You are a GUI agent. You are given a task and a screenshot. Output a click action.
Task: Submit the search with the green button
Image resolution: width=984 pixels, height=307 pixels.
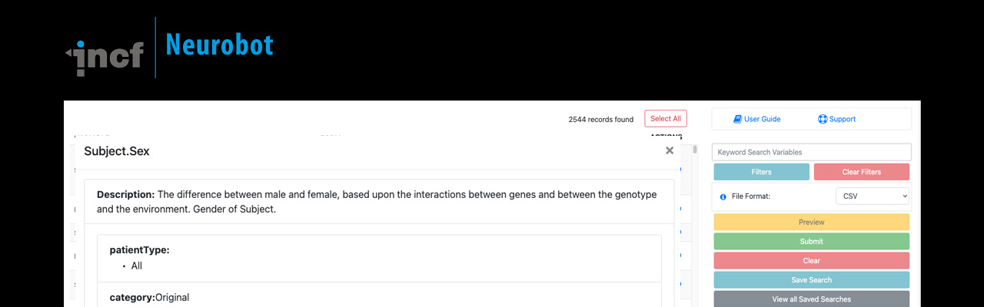coord(811,241)
